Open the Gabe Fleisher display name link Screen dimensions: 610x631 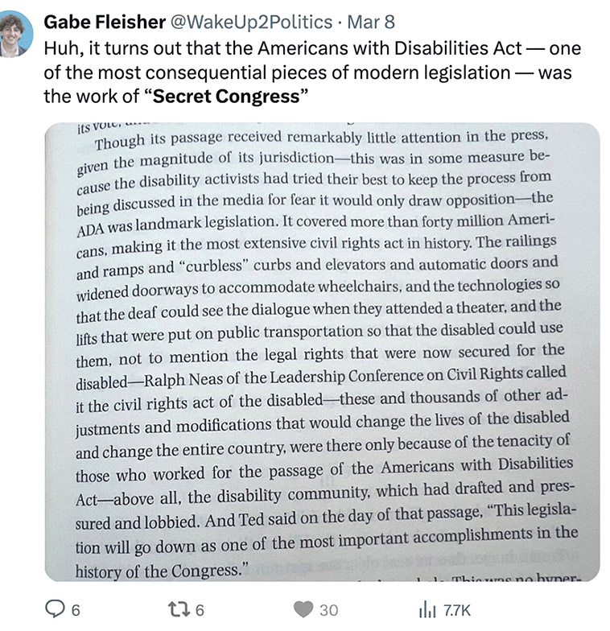(105, 22)
